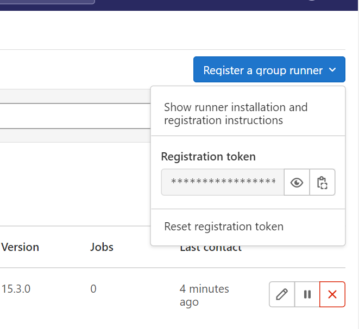359x329 pixels.
Task: Copy the registration token to clipboard
Action: [x=322, y=183]
